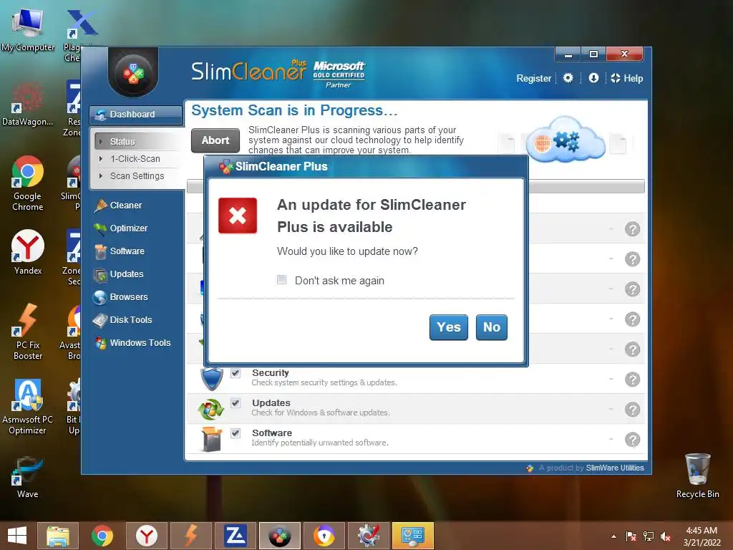Click No to decline the update

pos(491,327)
